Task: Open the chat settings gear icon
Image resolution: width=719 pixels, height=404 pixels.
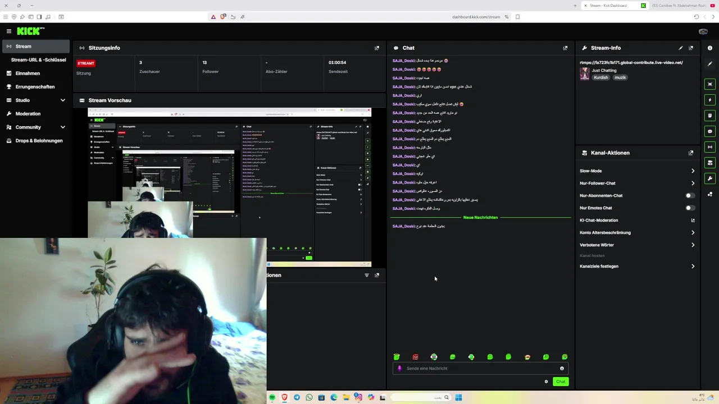Action: 546,382
